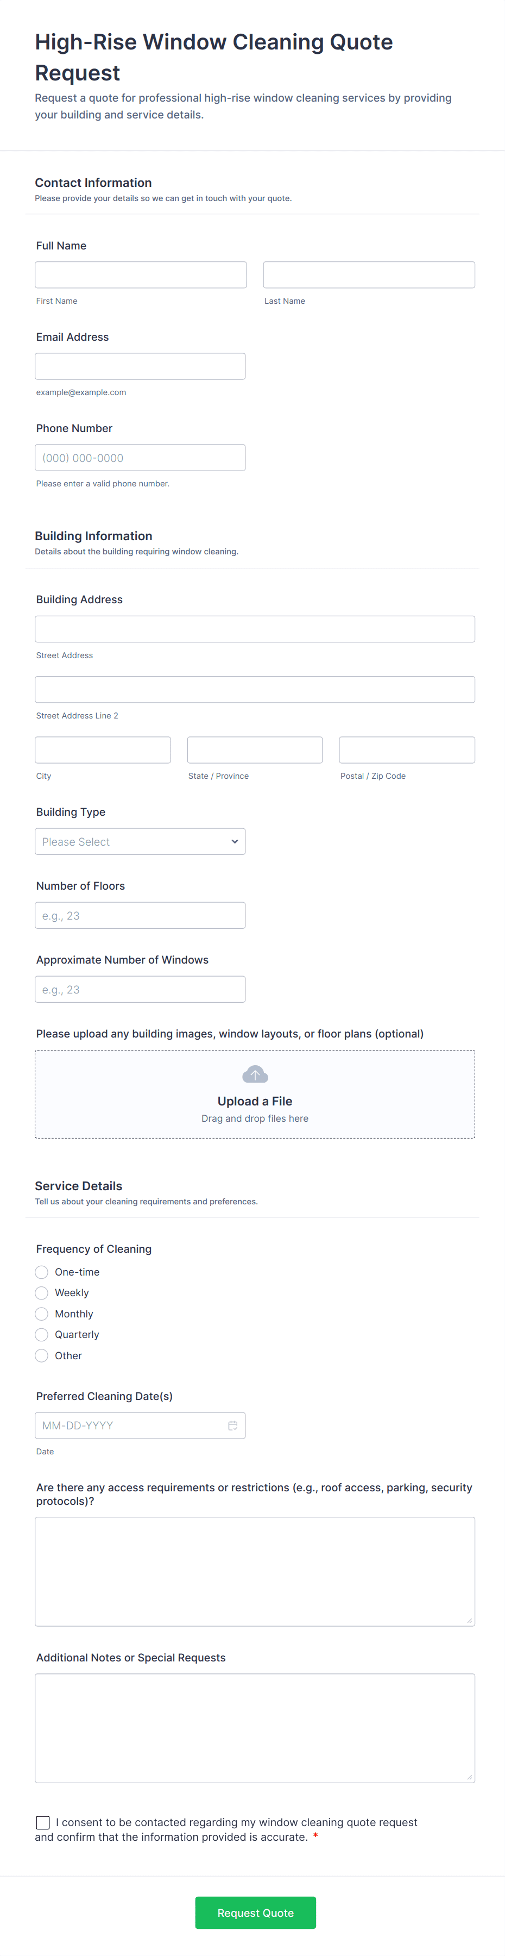This screenshot has height=1956, width=505.
Task: Click the Additional Notes text area
Action: (x=255, y=1727)
